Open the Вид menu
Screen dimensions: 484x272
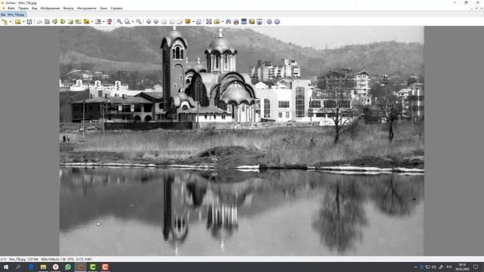tap(35, 8)
